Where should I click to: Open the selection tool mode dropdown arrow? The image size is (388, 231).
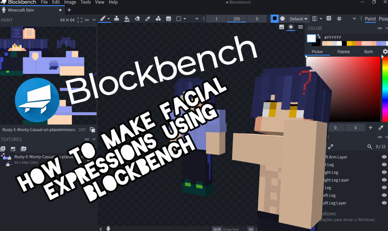click(x=185, y=19)
